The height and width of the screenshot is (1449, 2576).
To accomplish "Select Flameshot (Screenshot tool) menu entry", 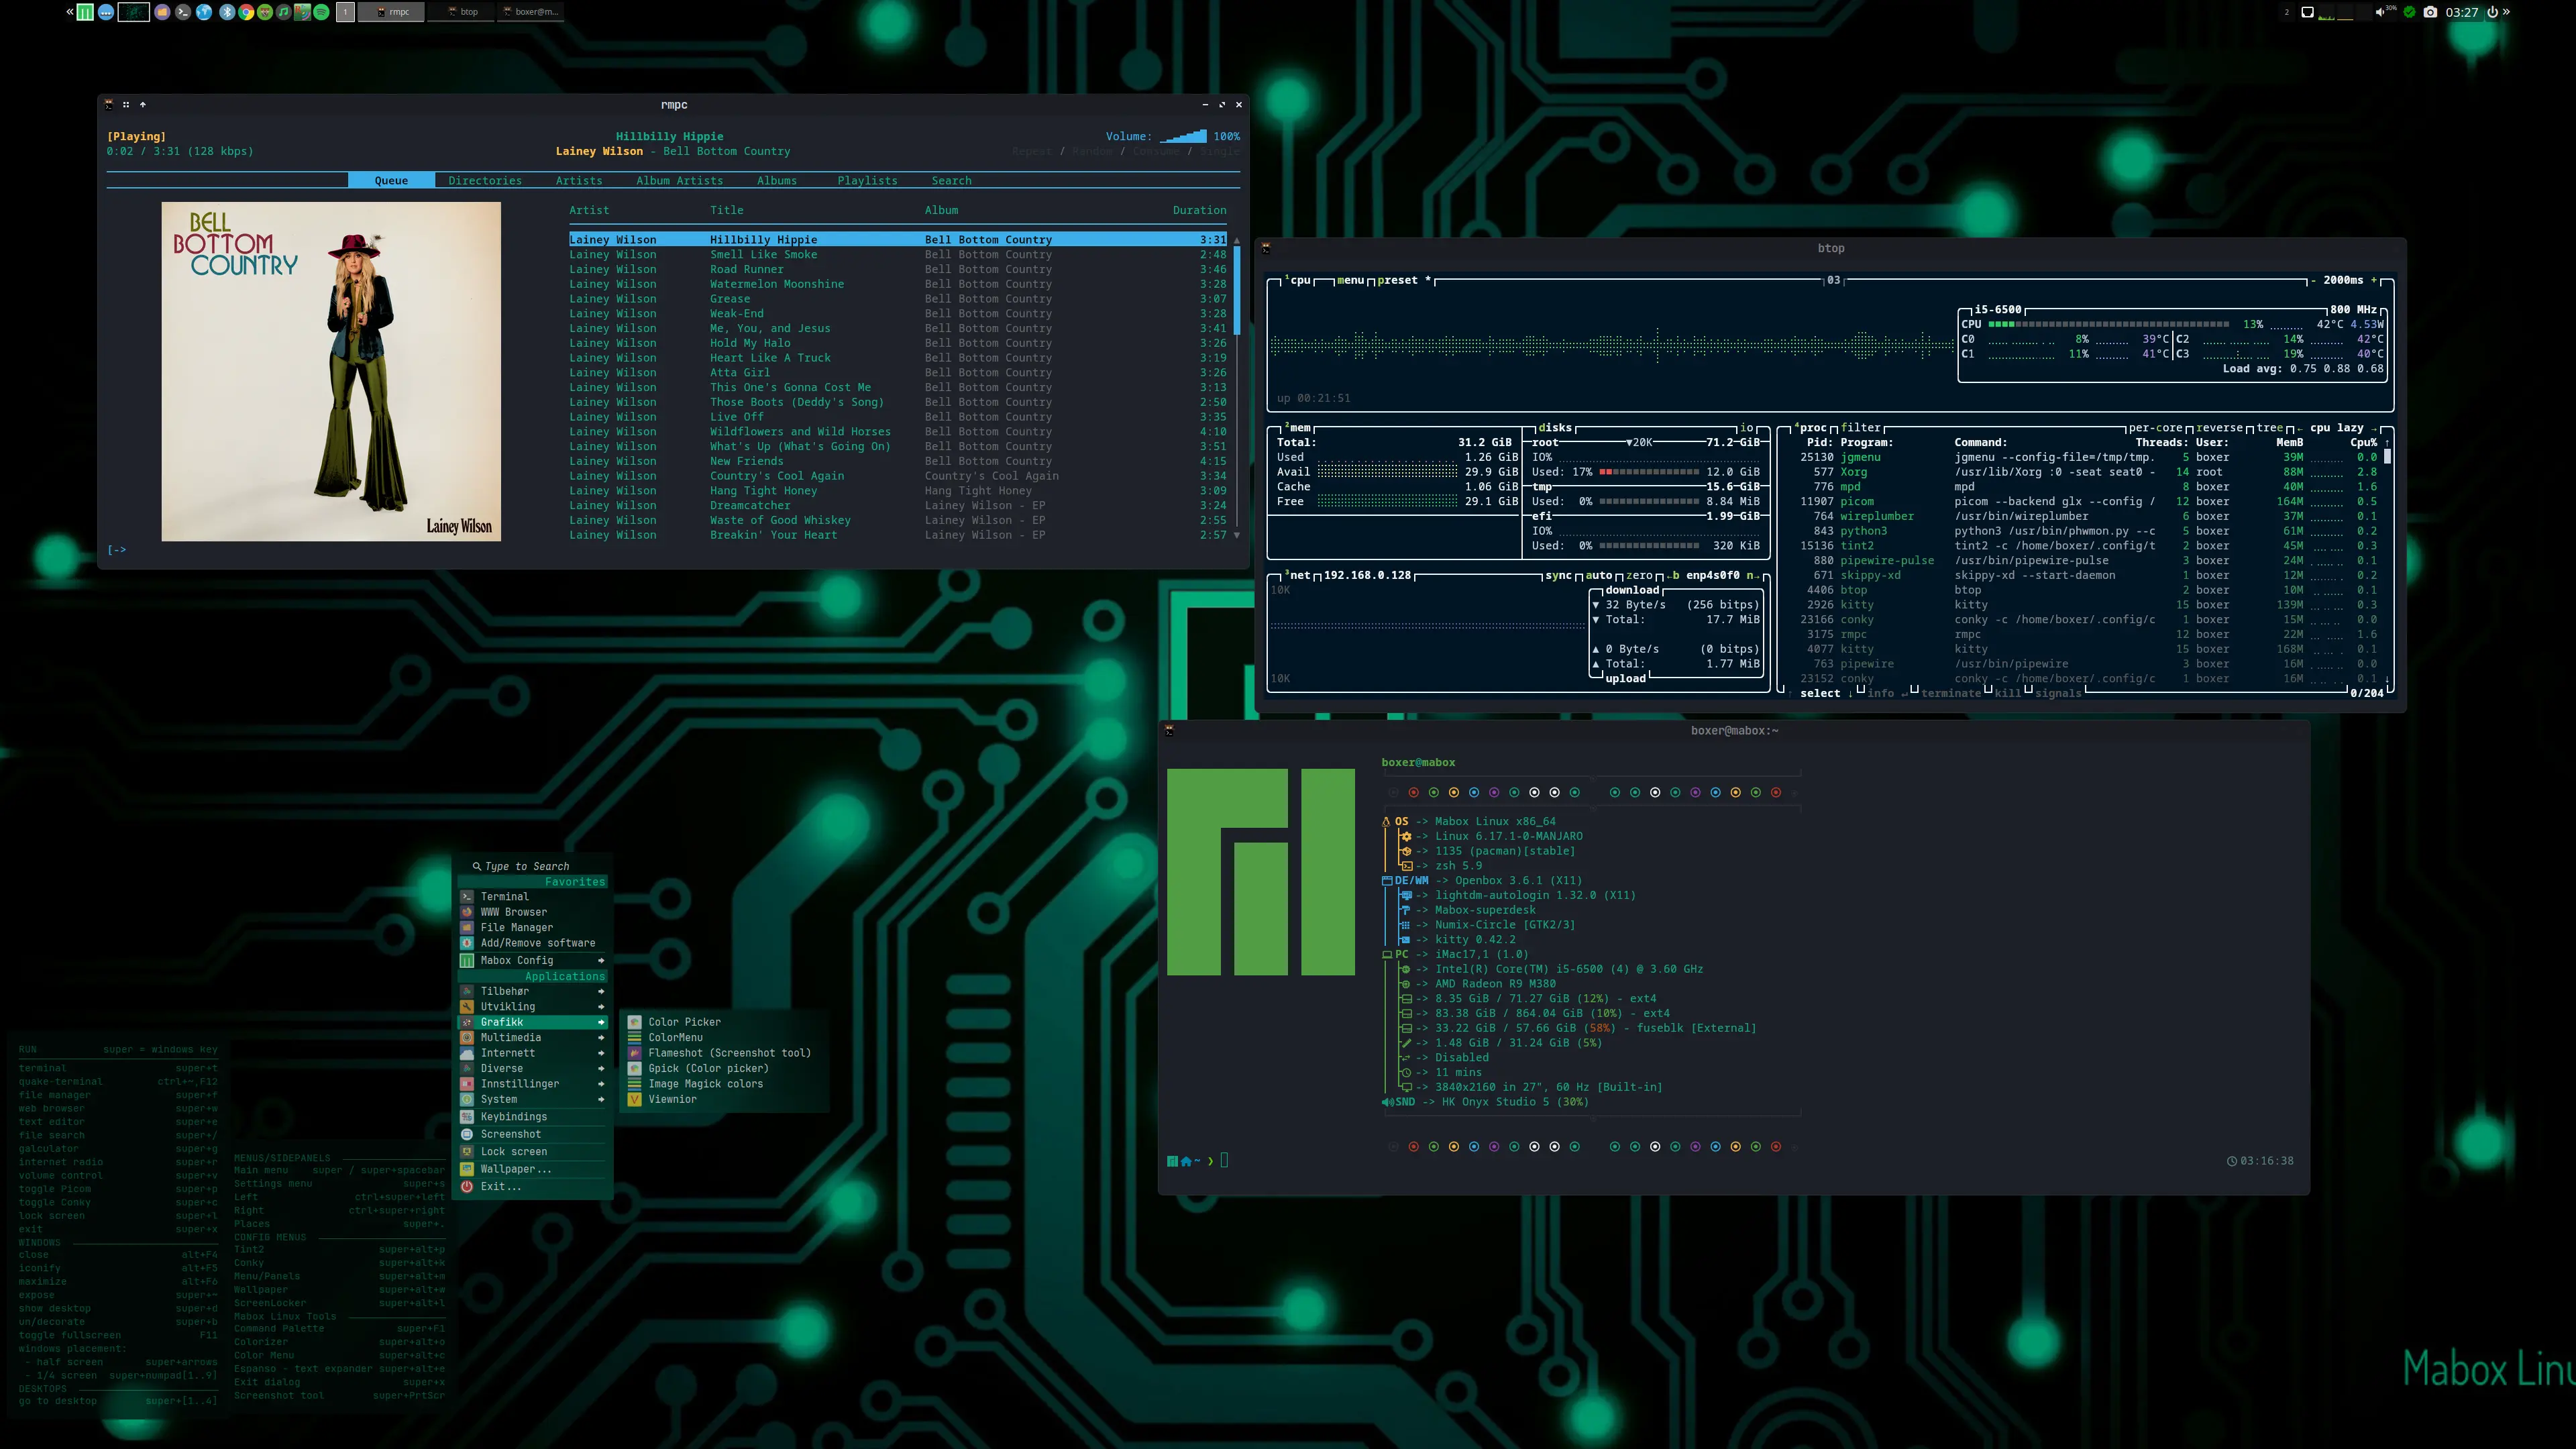I will (x=729, y=1053).
